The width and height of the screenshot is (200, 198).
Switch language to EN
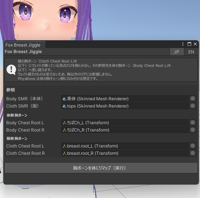coord(191,52)
